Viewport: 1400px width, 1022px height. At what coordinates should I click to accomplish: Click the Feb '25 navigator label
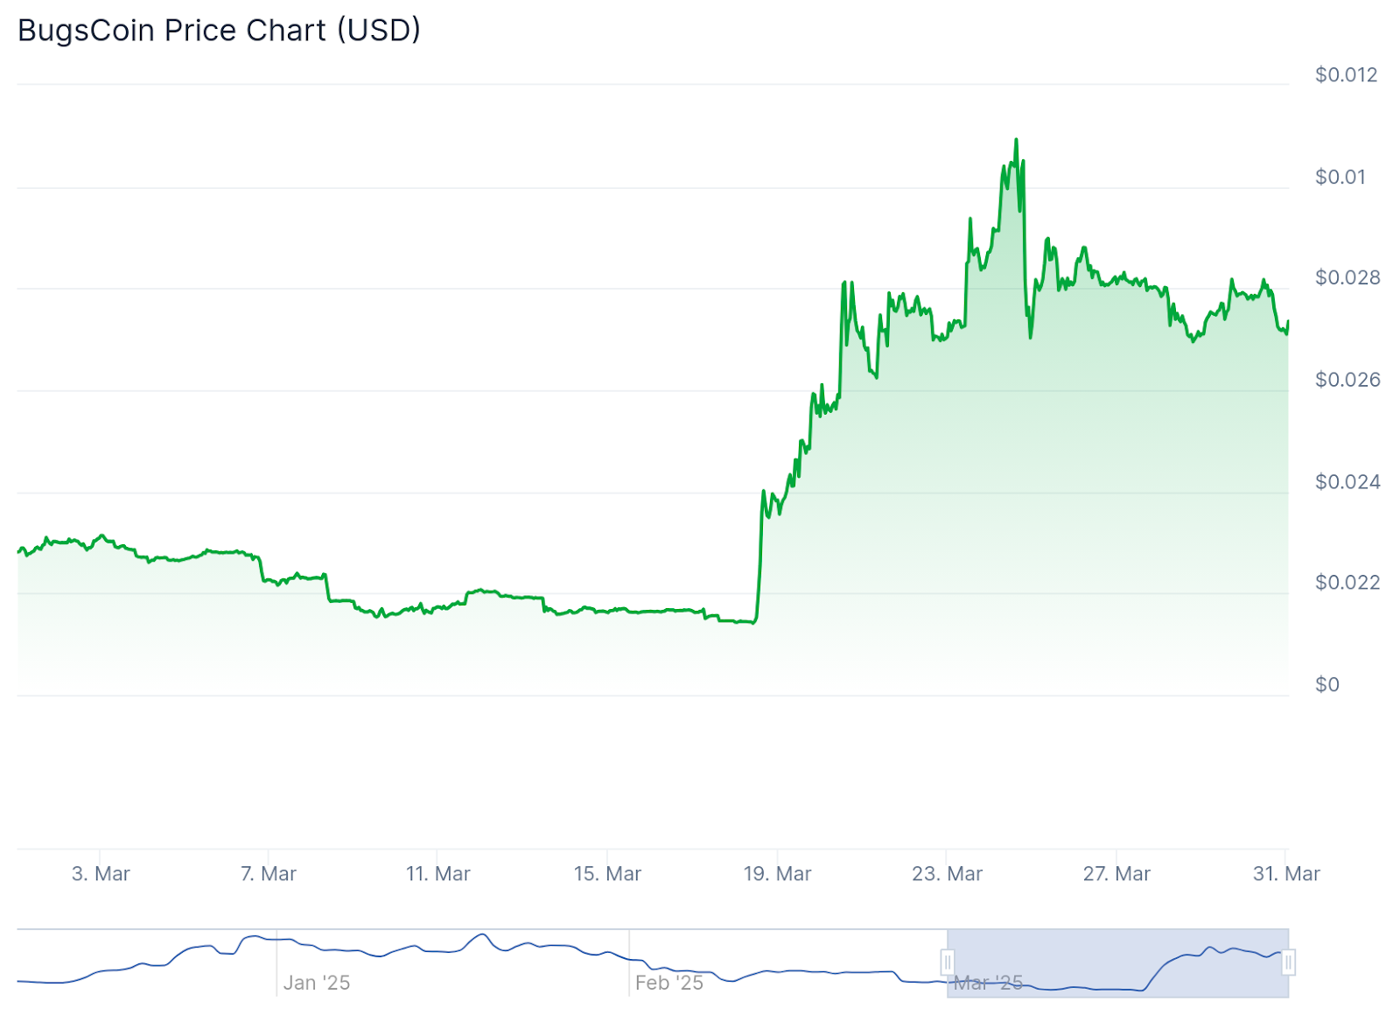(x=669, y=983)
